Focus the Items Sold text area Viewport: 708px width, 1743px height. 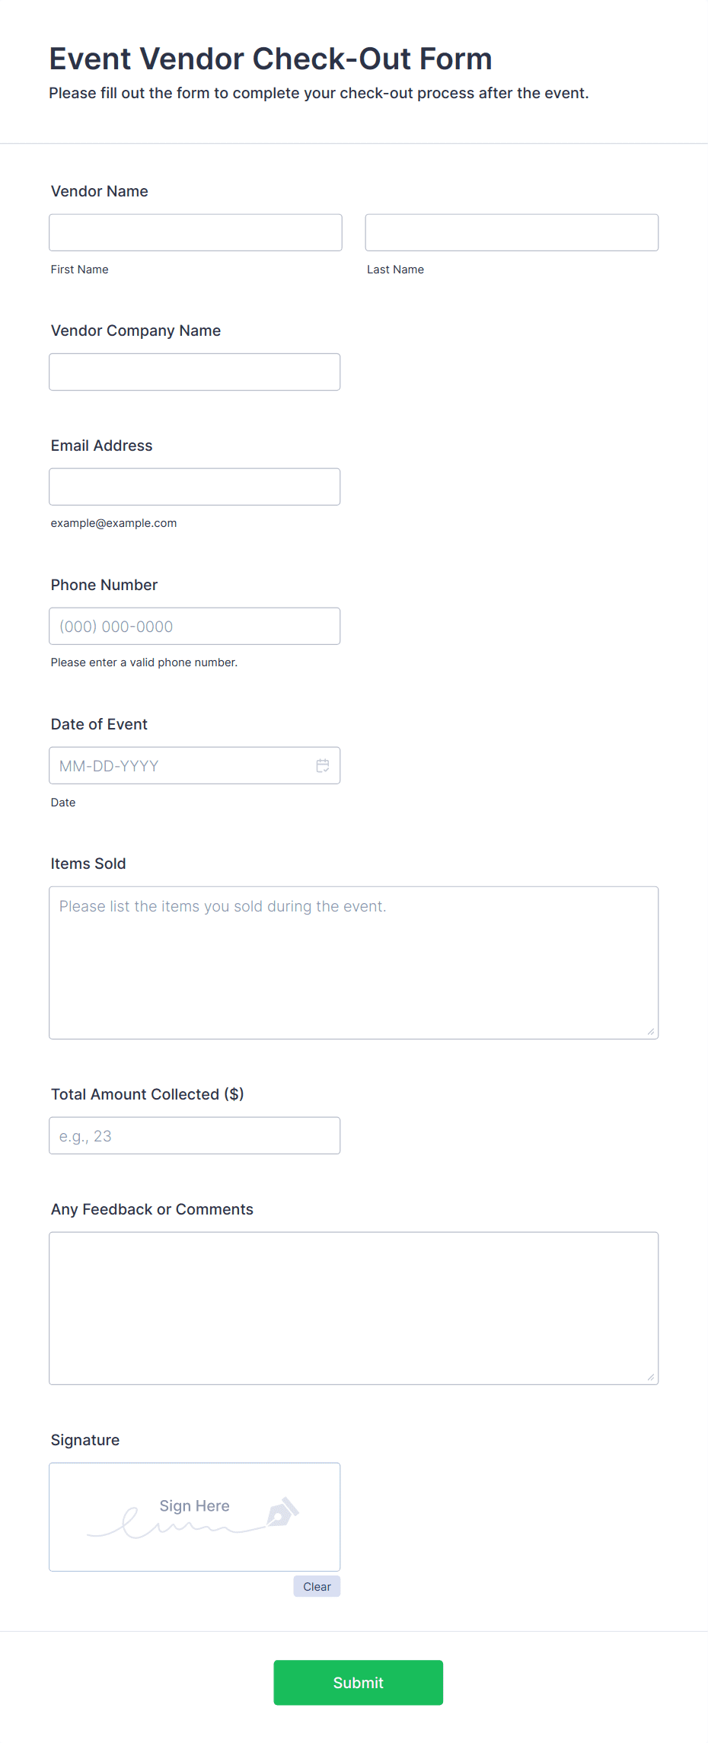click(x=354, y=962)
